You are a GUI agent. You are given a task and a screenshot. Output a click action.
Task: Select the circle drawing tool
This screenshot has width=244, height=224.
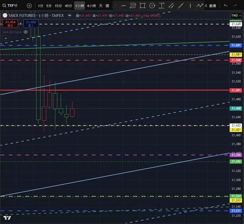[x=152, y=6]
